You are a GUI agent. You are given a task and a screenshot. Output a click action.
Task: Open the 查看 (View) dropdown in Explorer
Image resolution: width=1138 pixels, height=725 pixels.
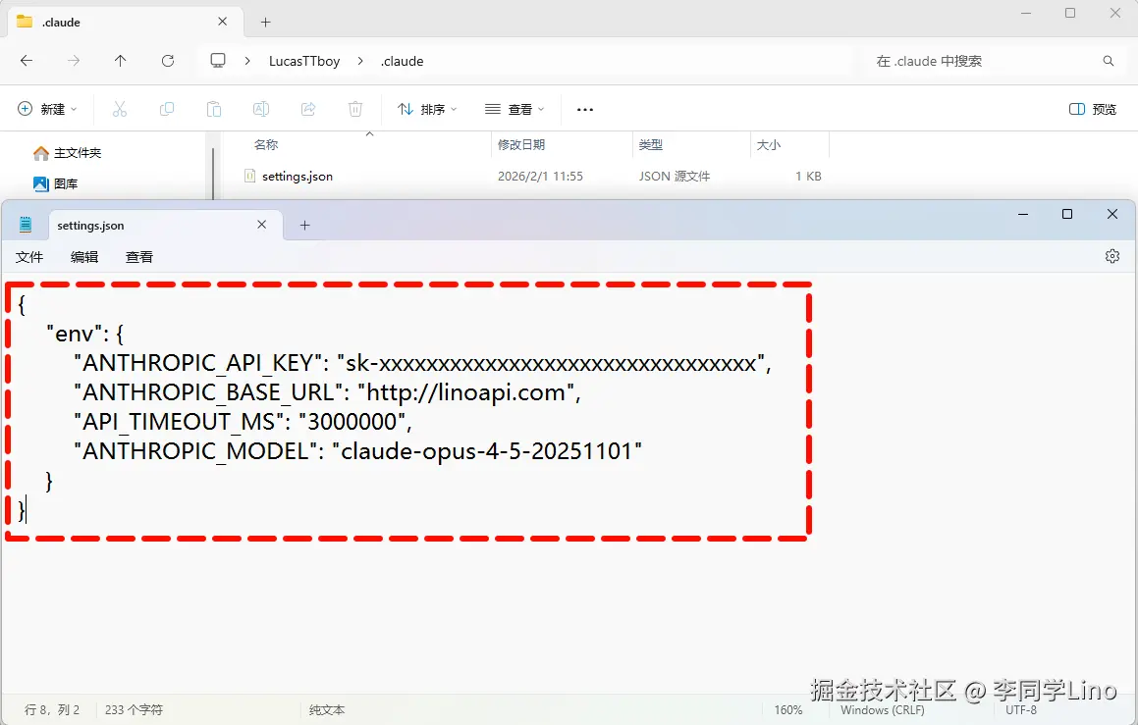pos(515,110)
